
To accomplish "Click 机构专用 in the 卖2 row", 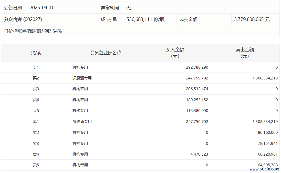I will coord(80,132).
